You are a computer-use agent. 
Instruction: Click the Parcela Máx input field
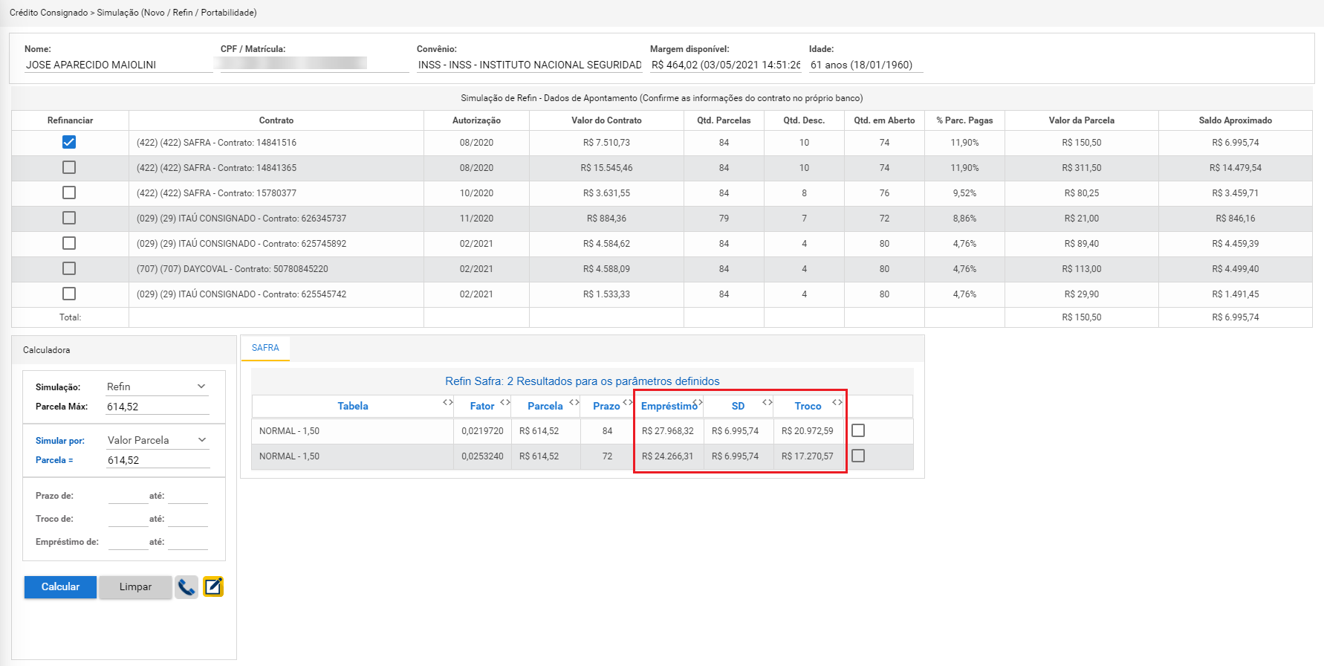coord(158,407)
